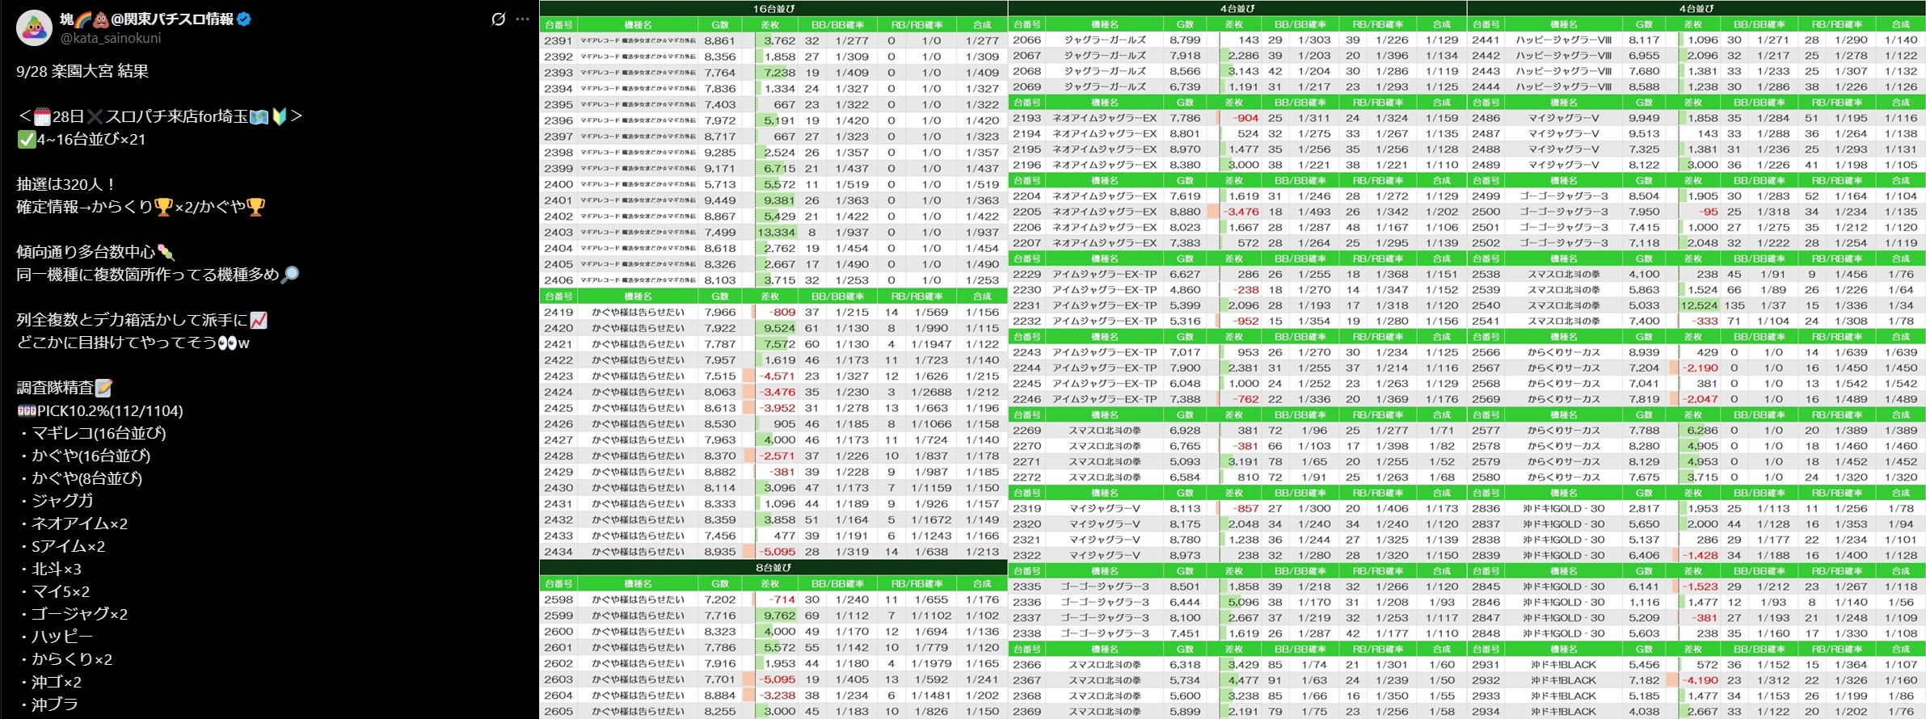Click machine number 2269 cell
Viewport: 1926px width, 719px height.
[x=1027, y=431]
